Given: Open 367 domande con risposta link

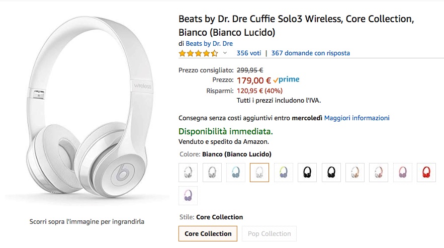Looking at the screenshot, I should pos(310,53).
